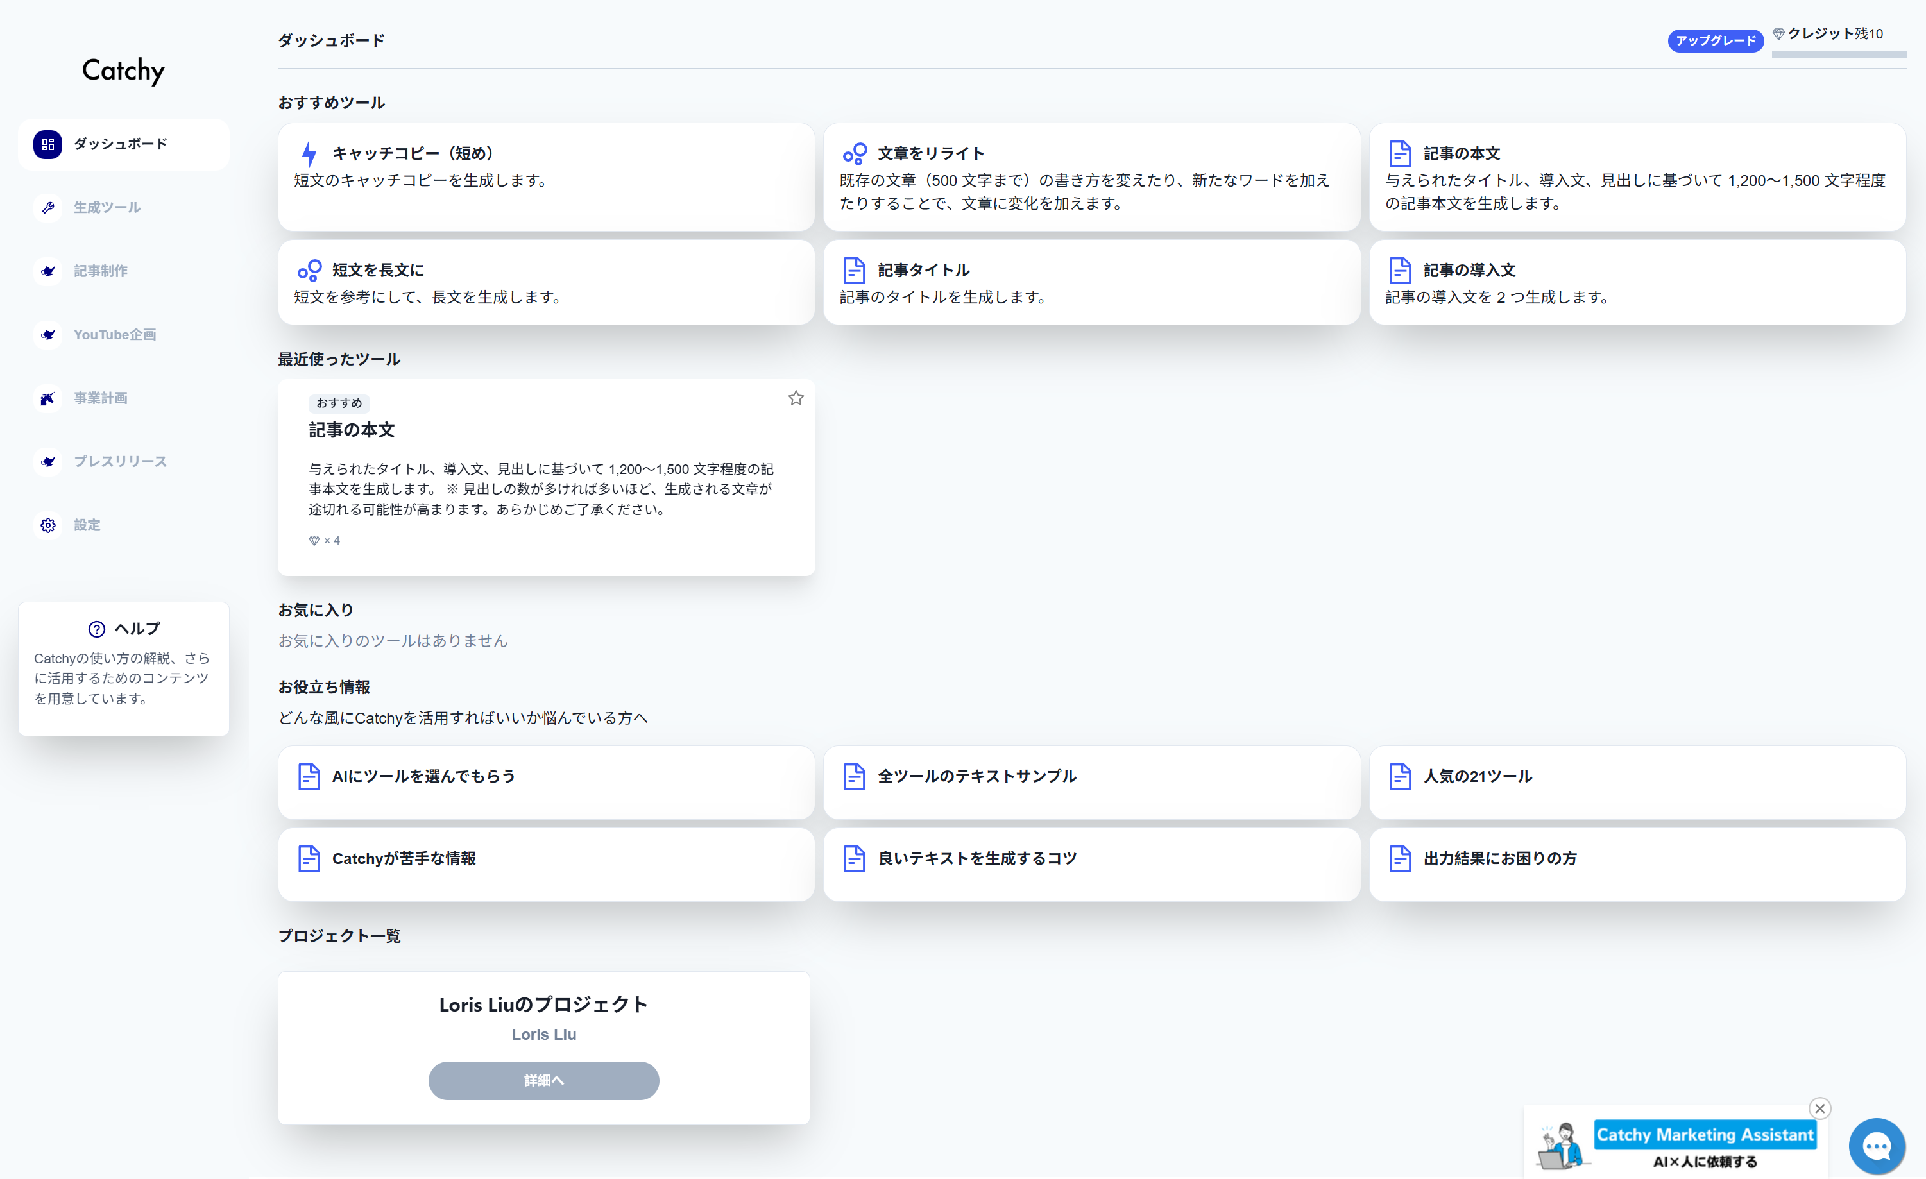Open the ダッシュボード sidebar item
Screen dimensions: 1926x1179
point(123,144)
